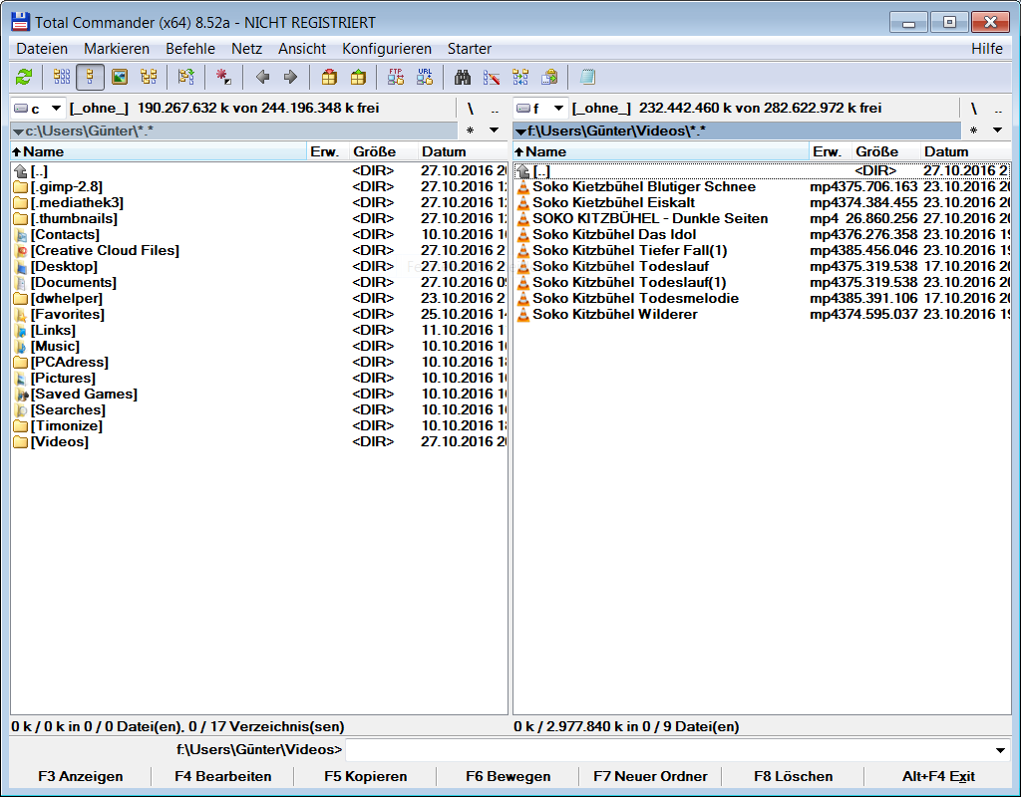Open the Hilfe menu
1021x797 pixels.
tap(987, 49)
